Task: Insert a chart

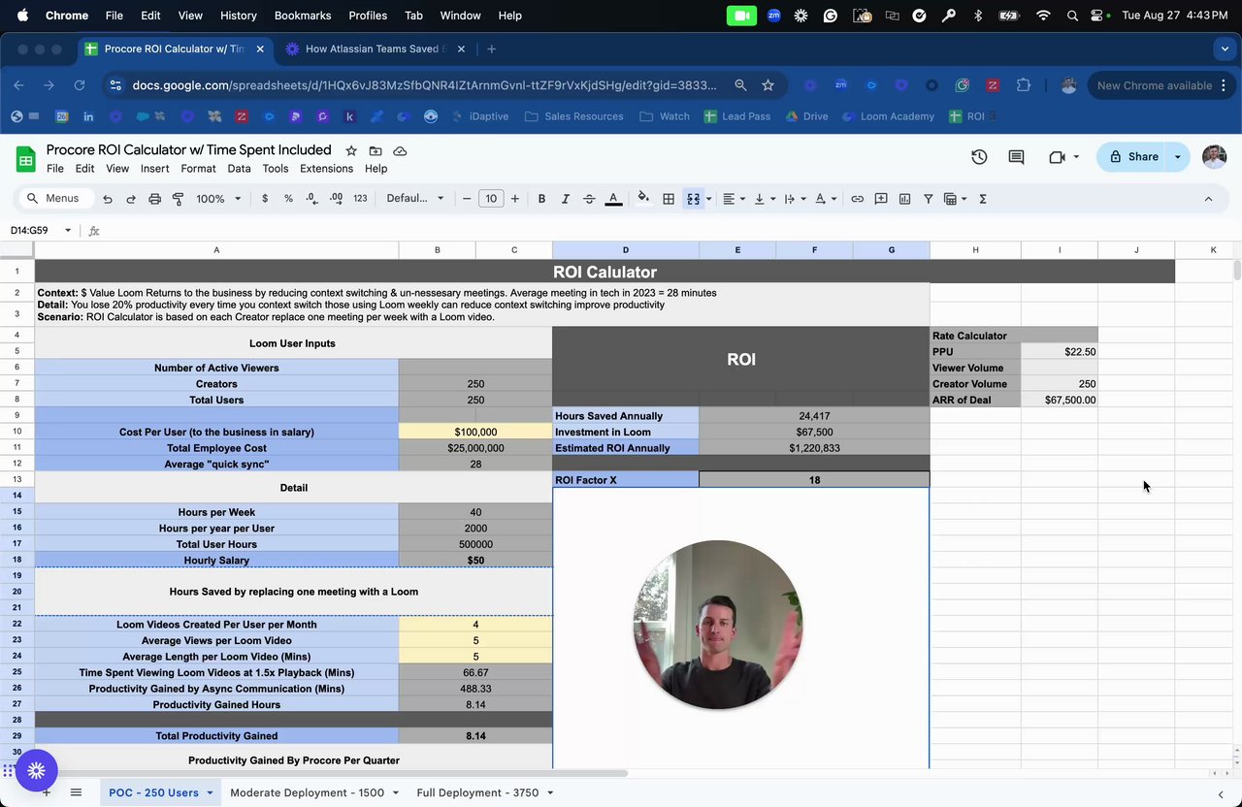Action: pos(904,199)
